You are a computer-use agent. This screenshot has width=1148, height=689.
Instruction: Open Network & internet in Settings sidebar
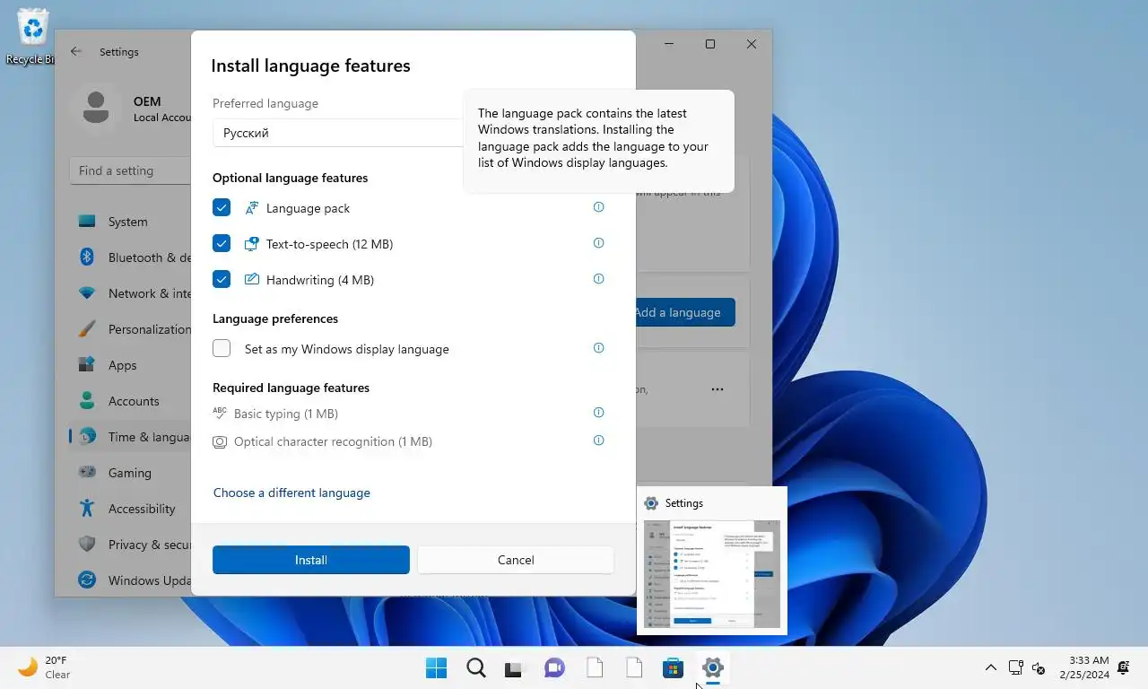point(131,293)
